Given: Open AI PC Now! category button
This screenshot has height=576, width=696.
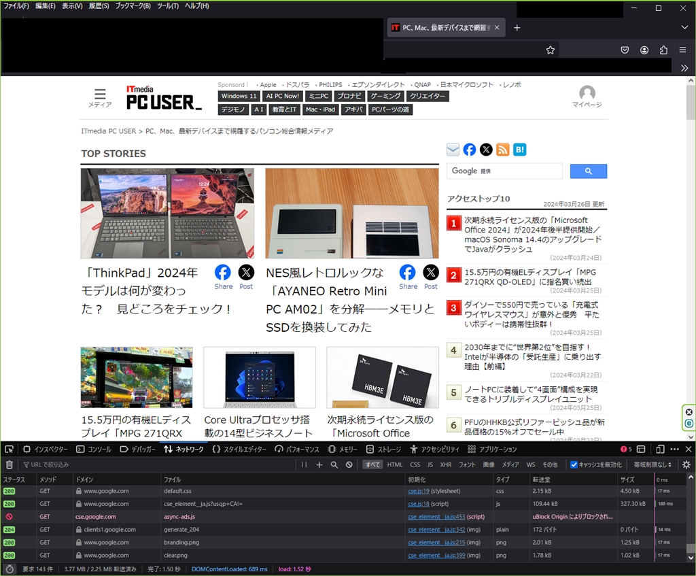Looking at the screenshot, I should 282,96.
